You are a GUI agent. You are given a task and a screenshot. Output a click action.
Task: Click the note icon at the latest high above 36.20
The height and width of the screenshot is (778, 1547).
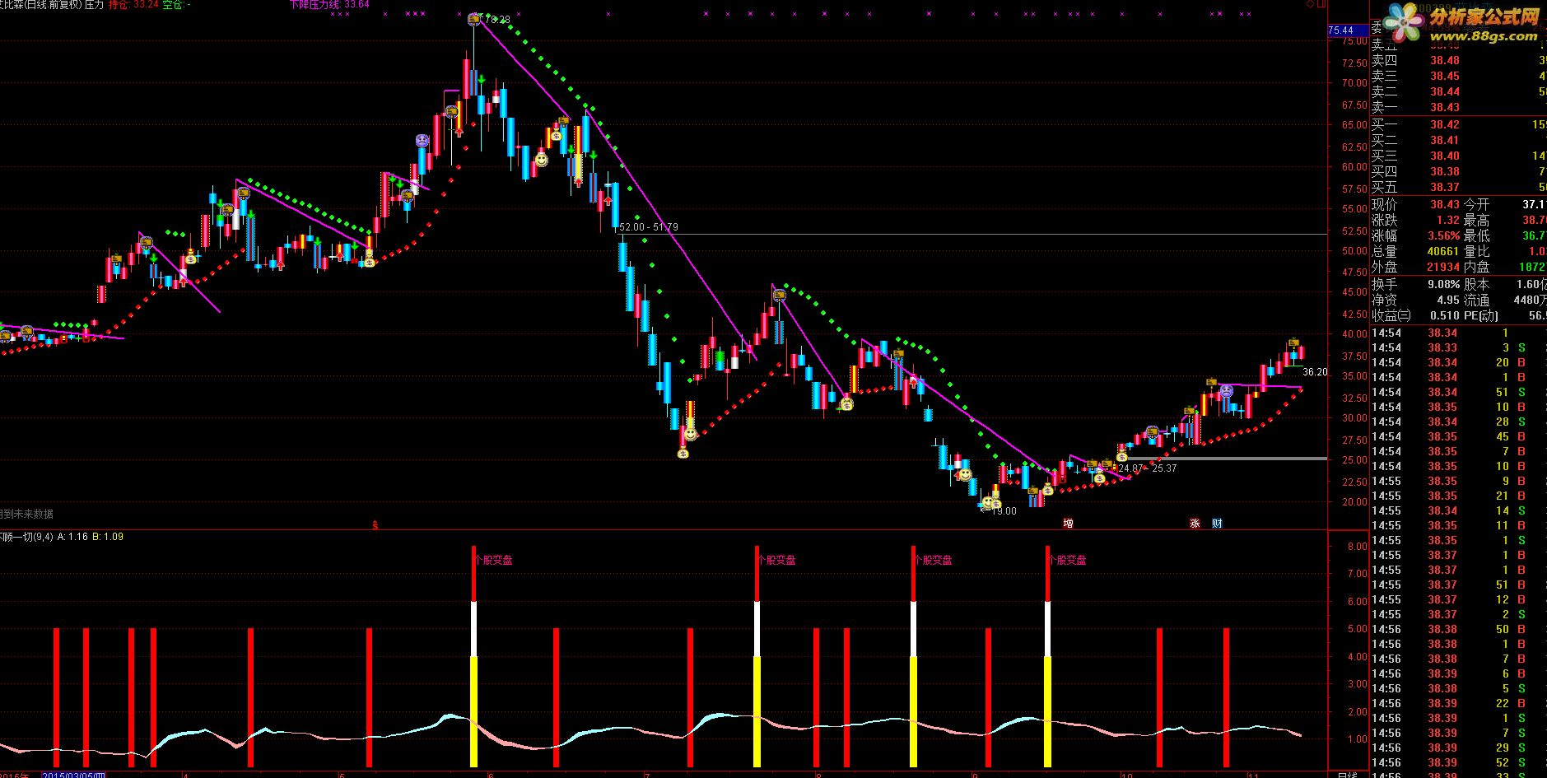click(x=1293, y=343)
